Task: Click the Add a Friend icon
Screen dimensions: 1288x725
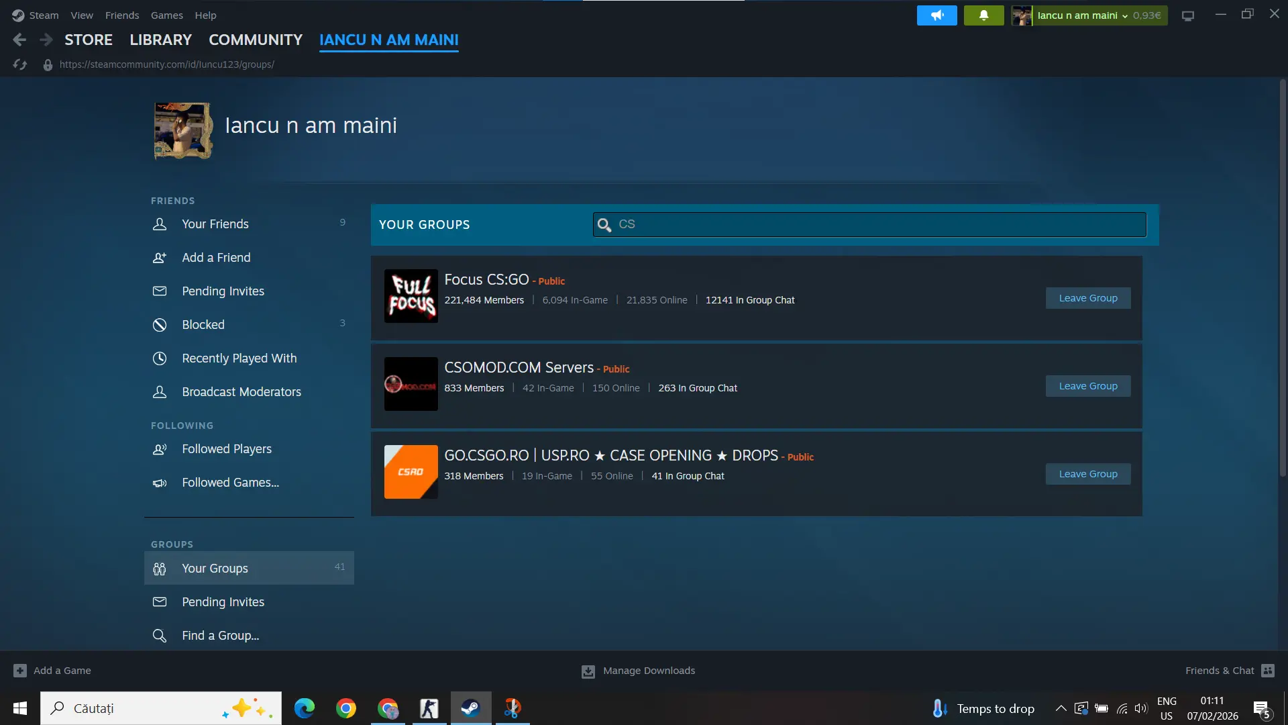Action: 160,258
